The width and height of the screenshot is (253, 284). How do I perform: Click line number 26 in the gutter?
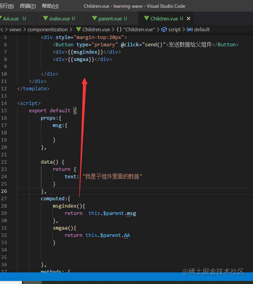click(4, 191)
